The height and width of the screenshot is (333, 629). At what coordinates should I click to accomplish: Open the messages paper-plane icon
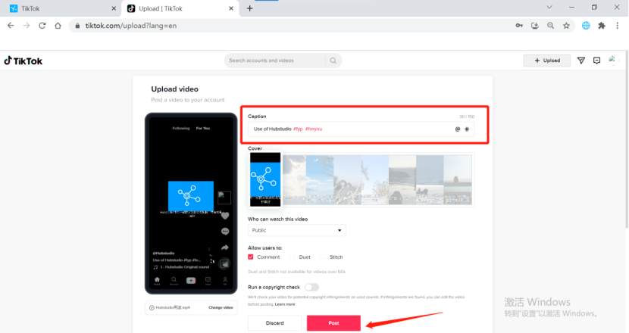click(x=580, y=61)
